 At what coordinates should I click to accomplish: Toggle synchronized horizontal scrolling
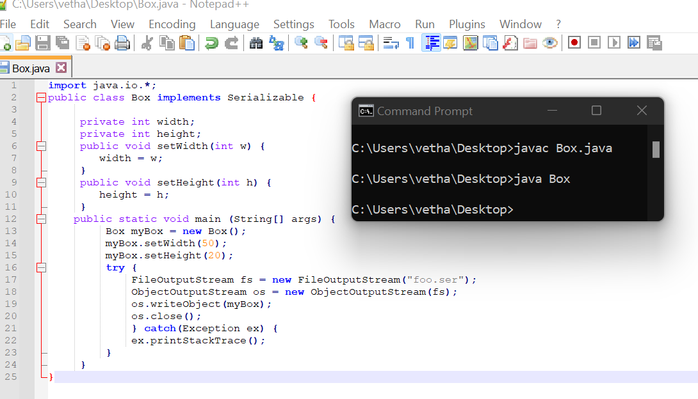tap(366, 43)
